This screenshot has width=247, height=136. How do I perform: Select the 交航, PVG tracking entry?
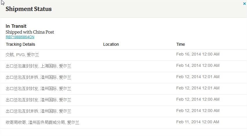[22, 55]
